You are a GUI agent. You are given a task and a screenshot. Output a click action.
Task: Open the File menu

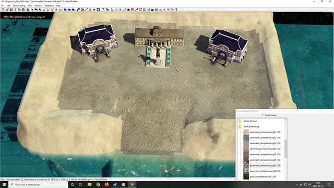[3, 6]
